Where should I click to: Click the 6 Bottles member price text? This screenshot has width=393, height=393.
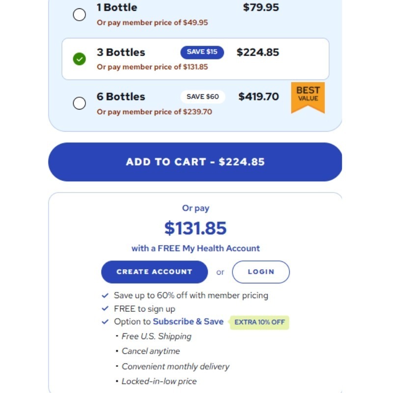coord(154,112)
